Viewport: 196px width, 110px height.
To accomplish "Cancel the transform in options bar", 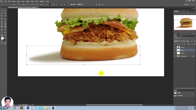I will coord(99,5).
